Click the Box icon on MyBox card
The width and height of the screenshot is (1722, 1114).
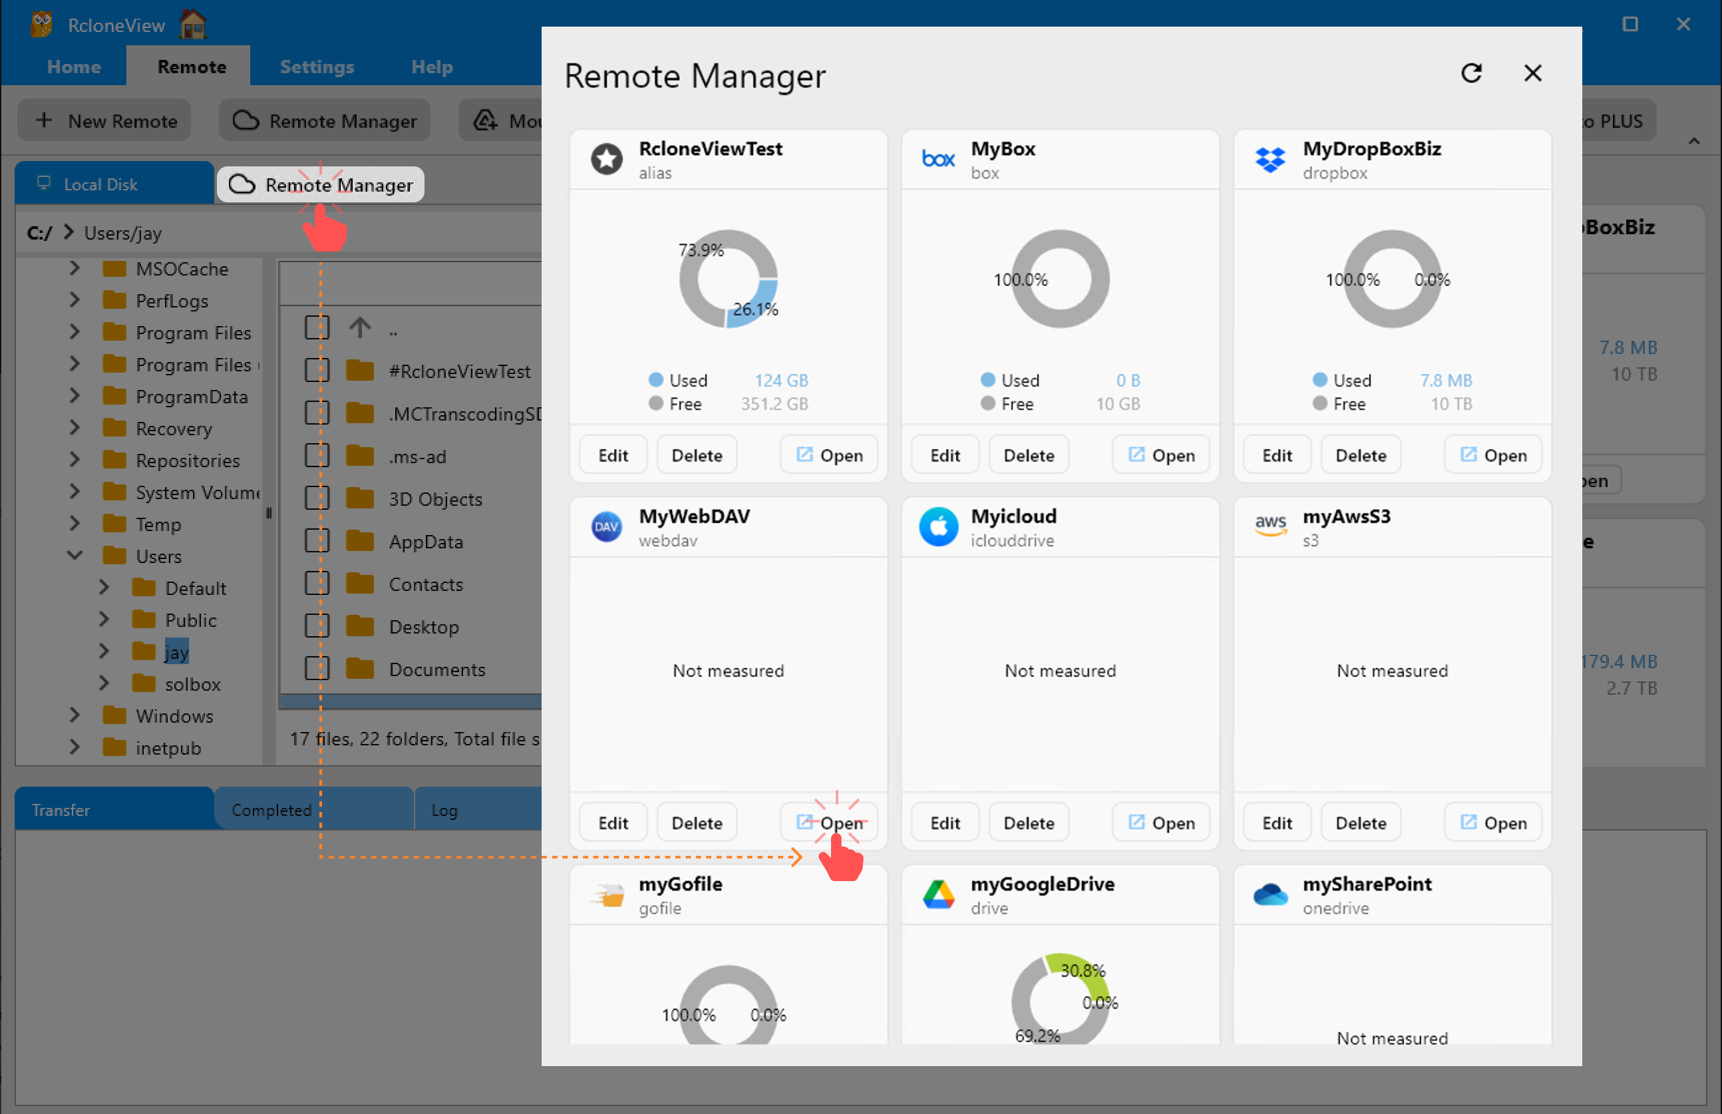[x=938, y=159]
